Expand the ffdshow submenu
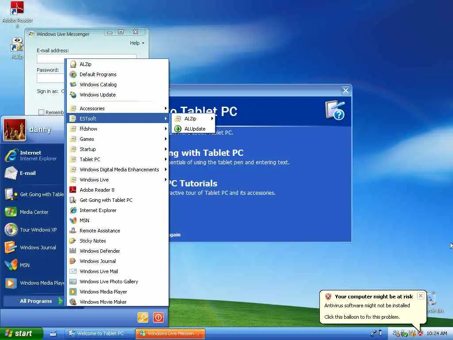Screen dimensions: 453x340 (x=117, y=129)
